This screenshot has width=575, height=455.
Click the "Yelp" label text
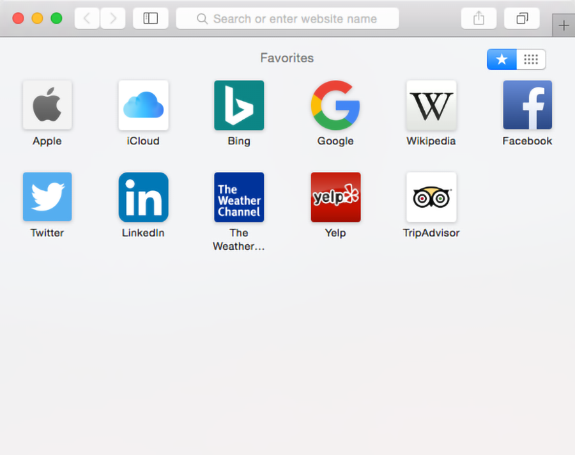tap(335, 233)
